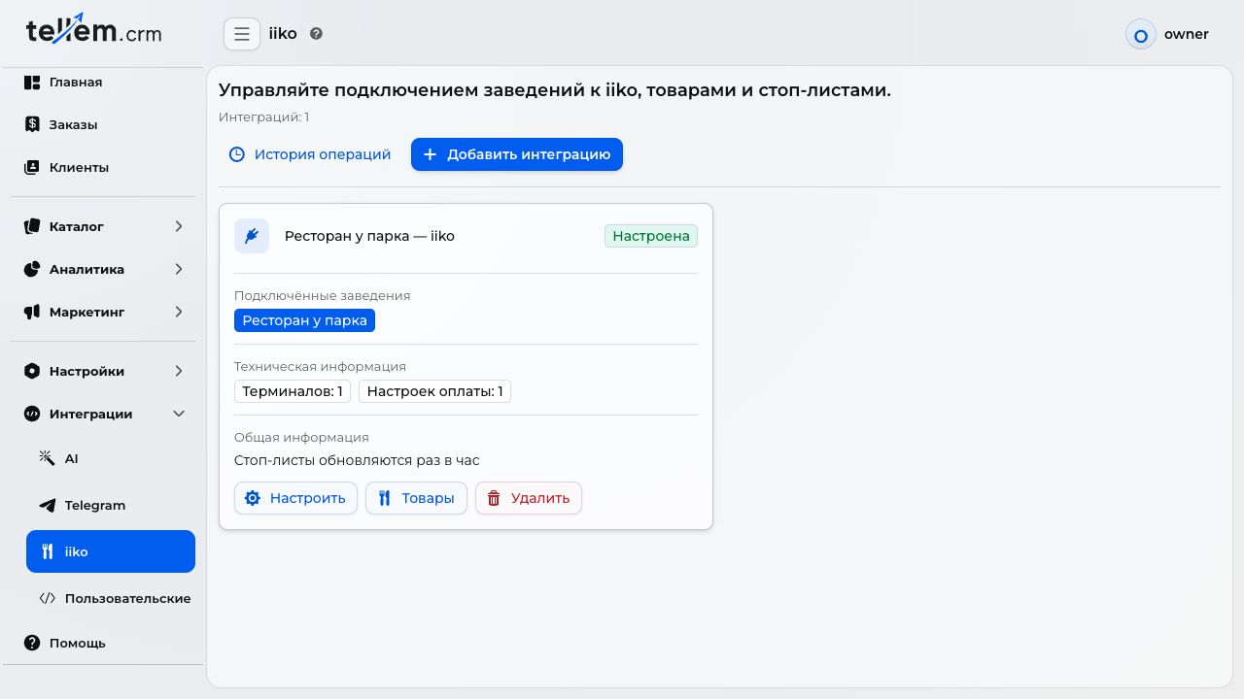Viewport: 1244px width, 699px height.
Task: Expand the Настройки submenu chevron
Action: (179, 372)
